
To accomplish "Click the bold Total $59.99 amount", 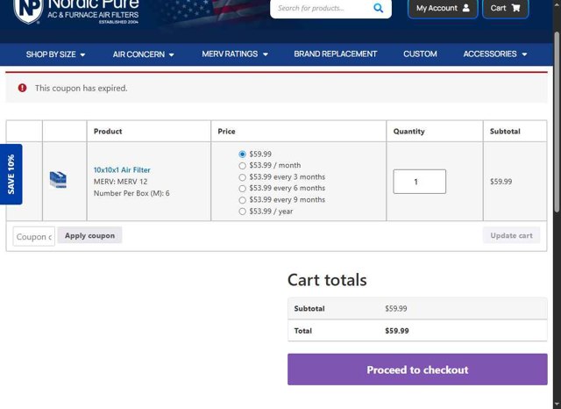I will click(x=397, y=331).
